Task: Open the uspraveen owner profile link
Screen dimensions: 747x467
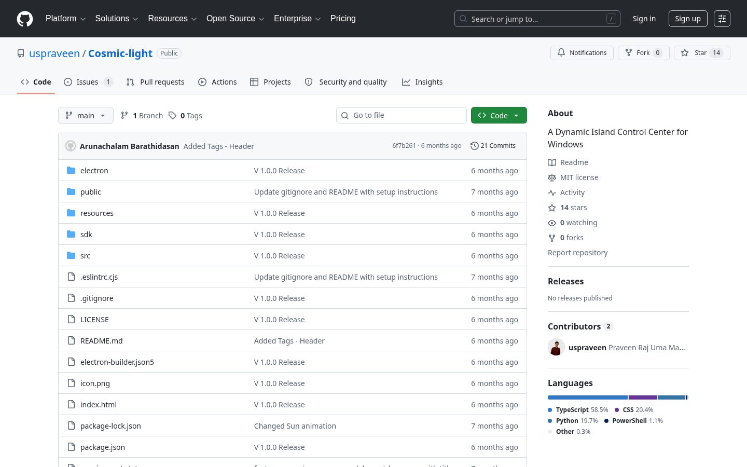Action: 54,53
